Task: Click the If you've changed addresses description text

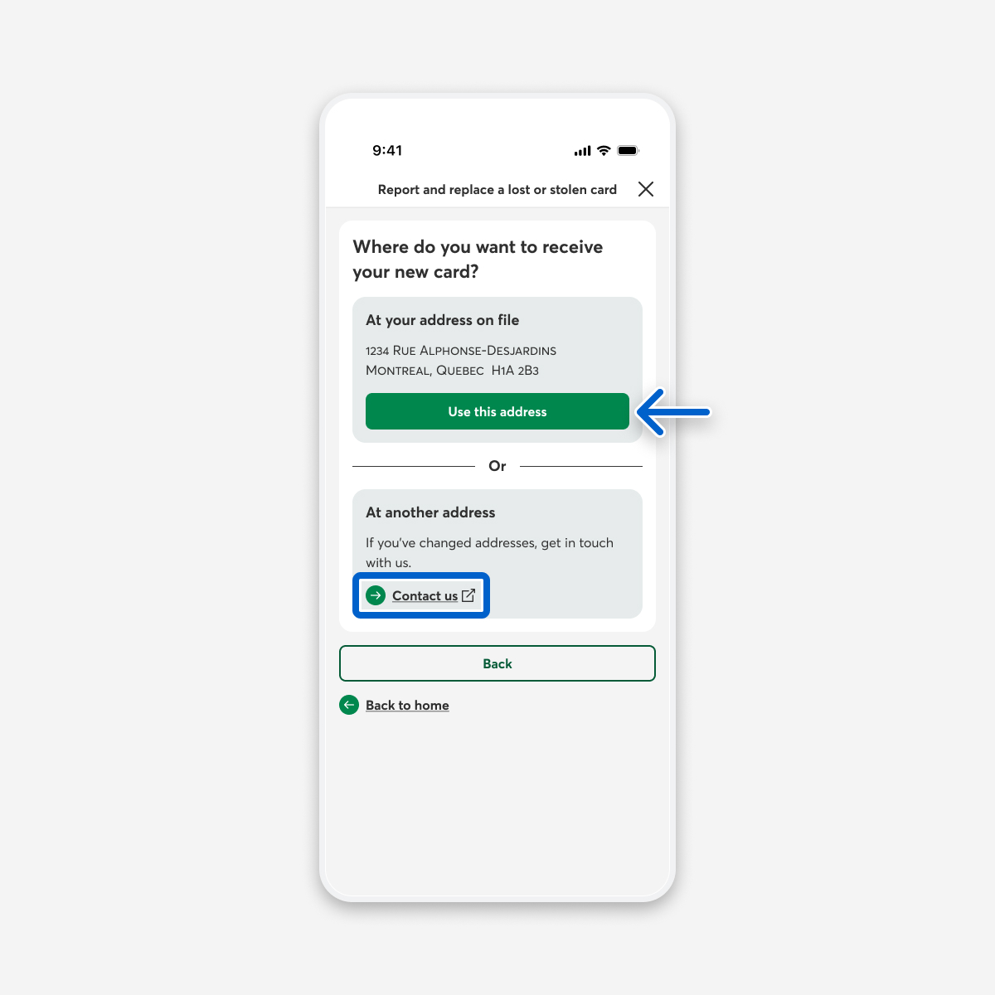Action: [489, 552]
